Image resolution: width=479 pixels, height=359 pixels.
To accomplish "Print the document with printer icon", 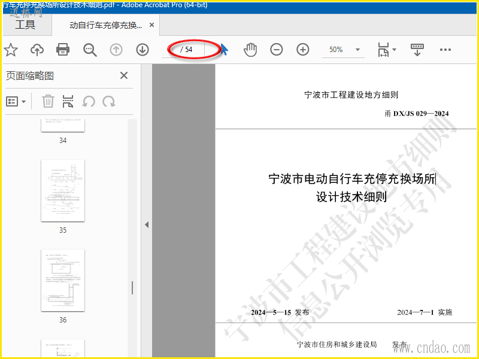I will click(x=63, y=50).
